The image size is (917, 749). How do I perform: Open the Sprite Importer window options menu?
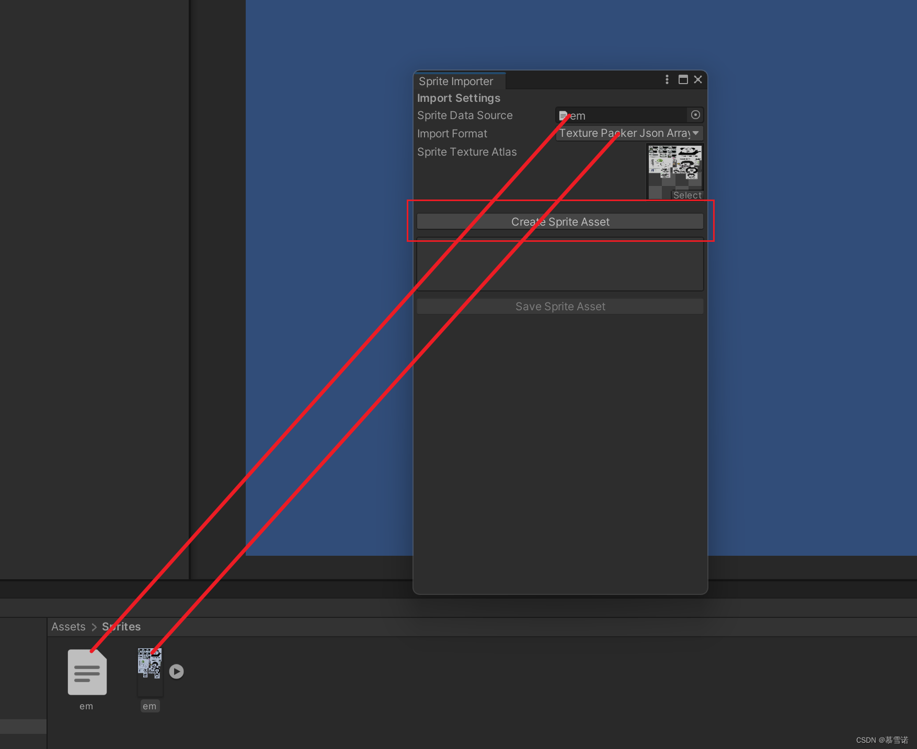point(667,79)
